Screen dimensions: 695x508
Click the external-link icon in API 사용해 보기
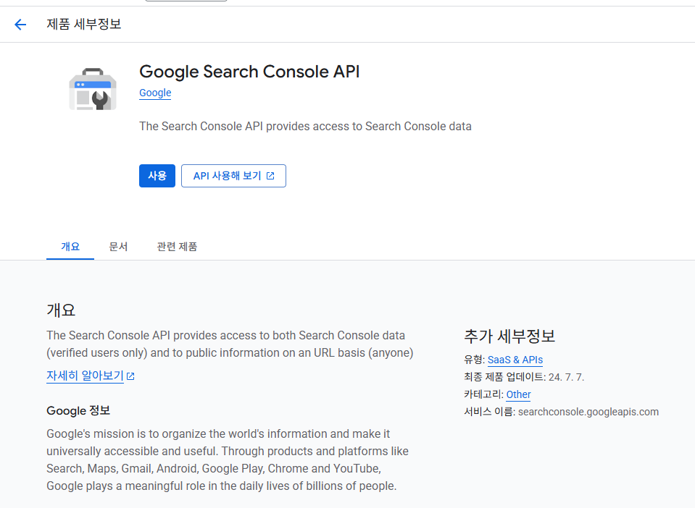[270, 176]
